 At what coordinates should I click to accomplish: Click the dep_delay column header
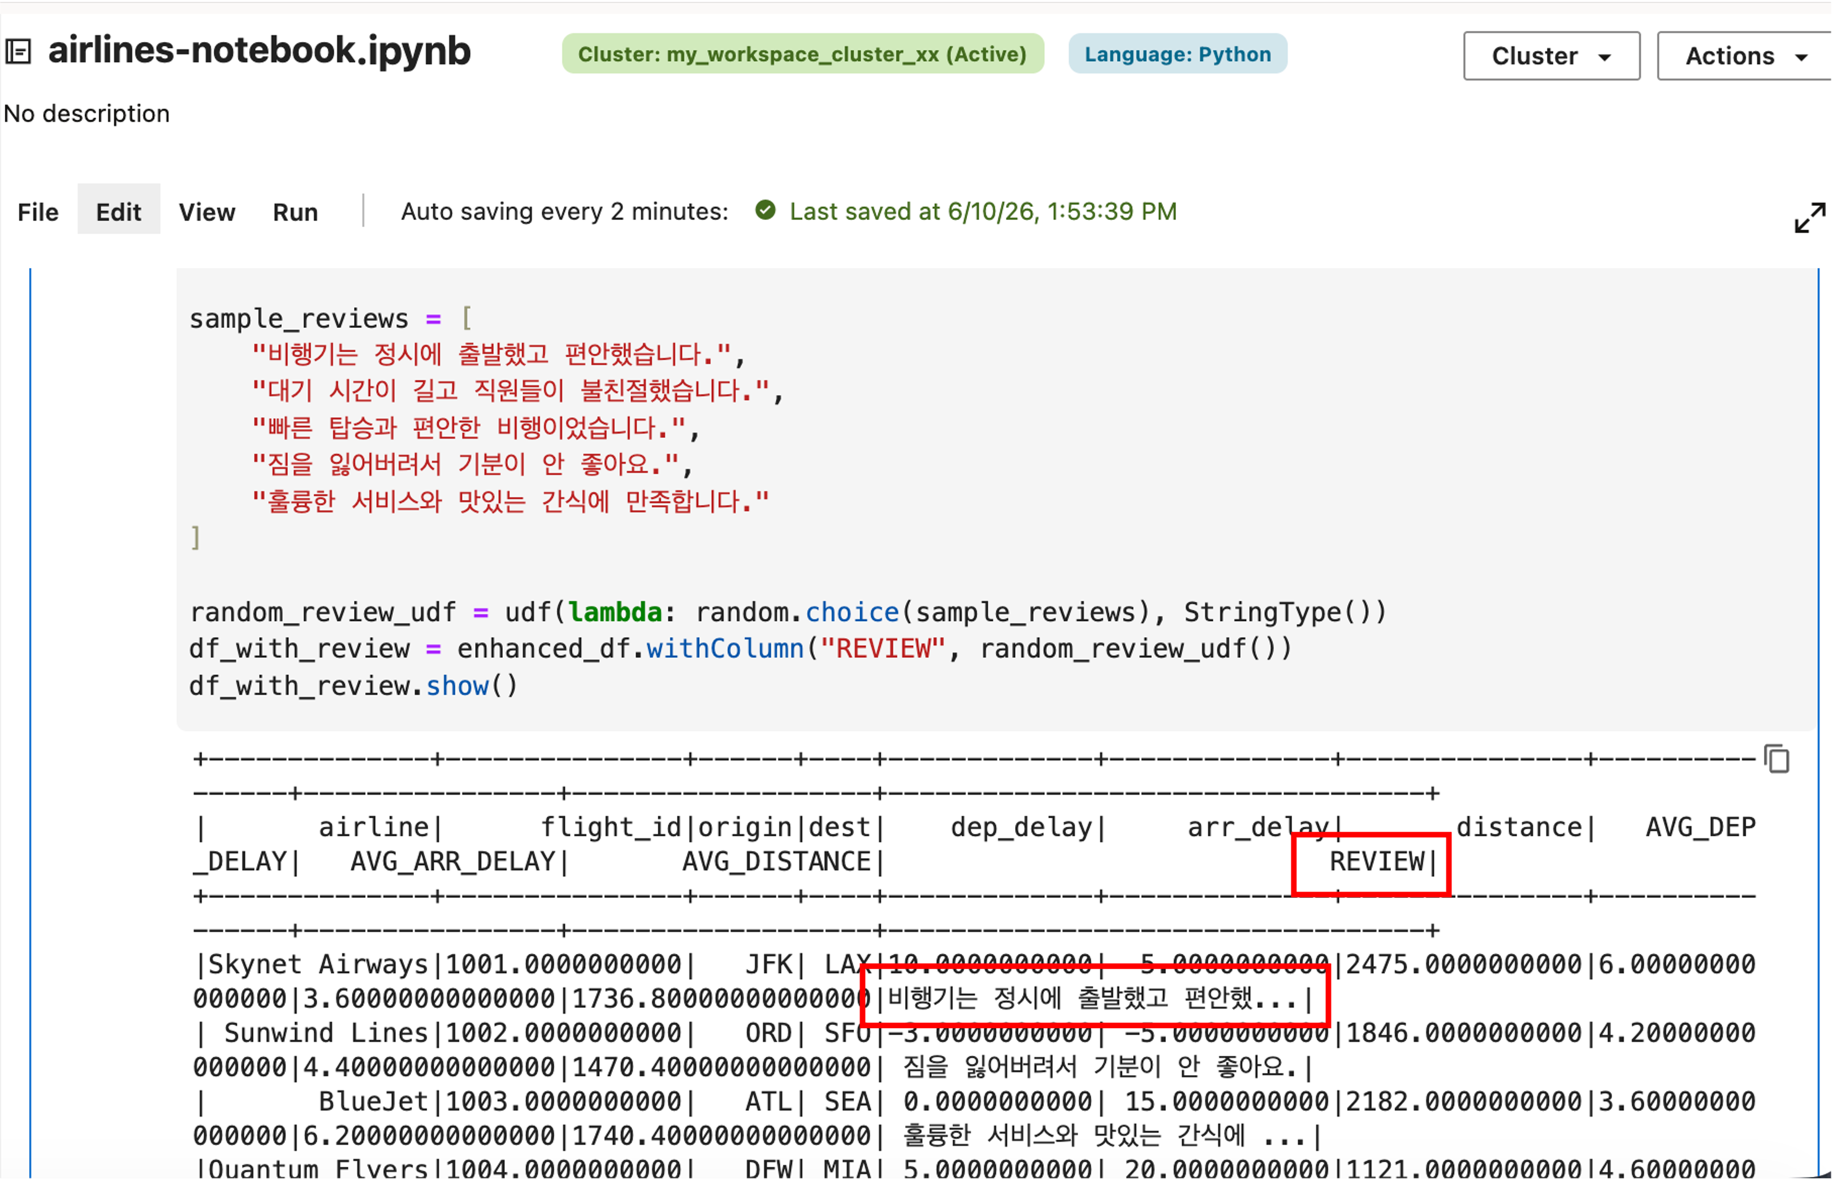pyautogui.click(x=1021, y=827)
